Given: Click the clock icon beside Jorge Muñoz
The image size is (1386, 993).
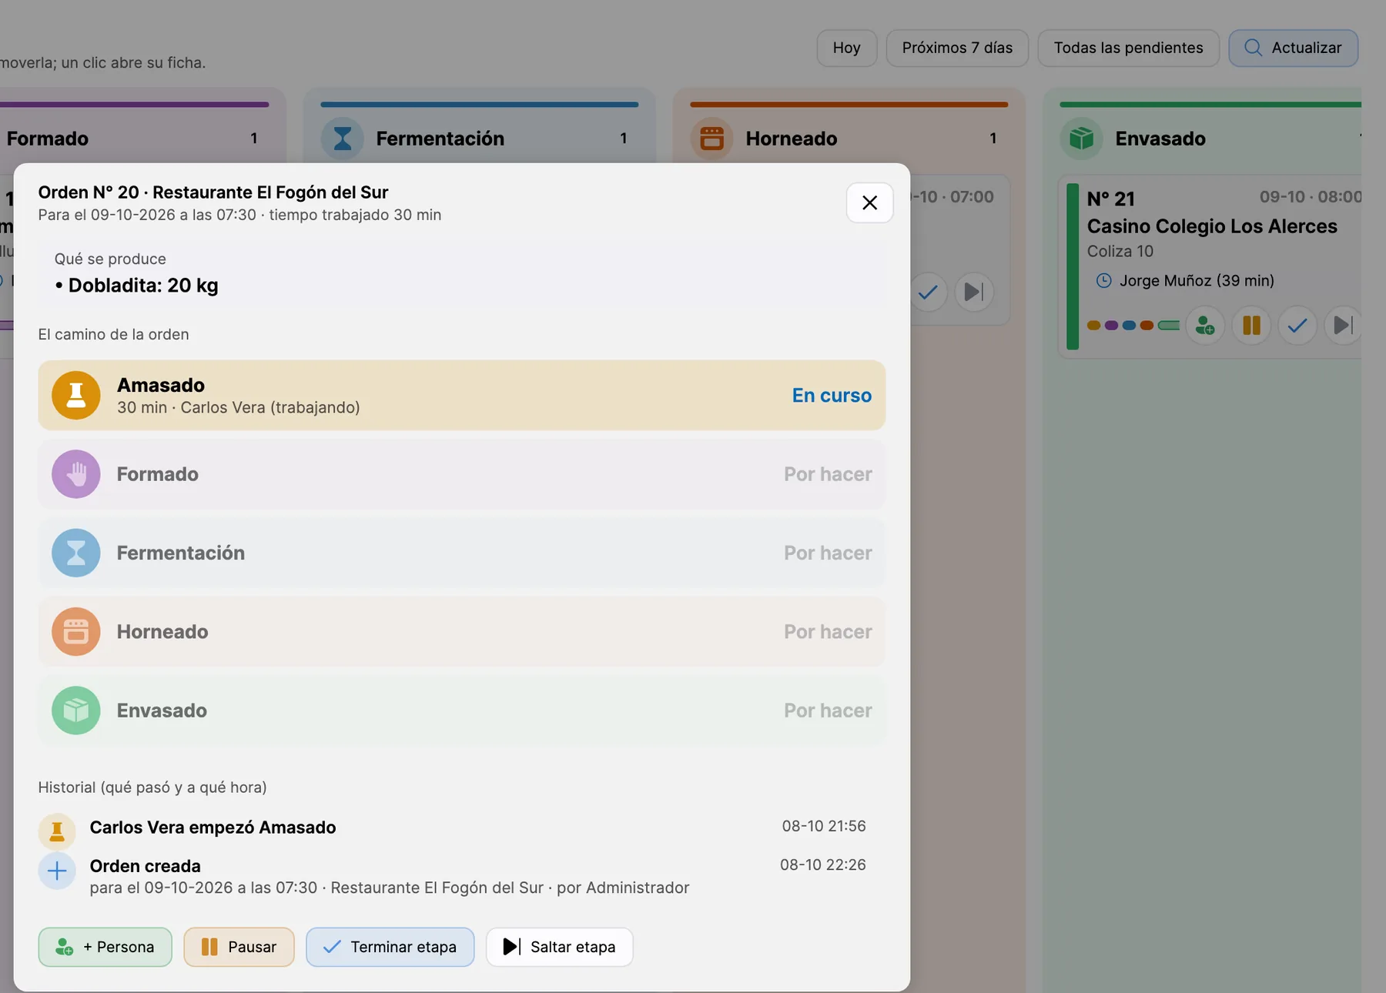Looking at the screenshot, I should point(1103,281).
